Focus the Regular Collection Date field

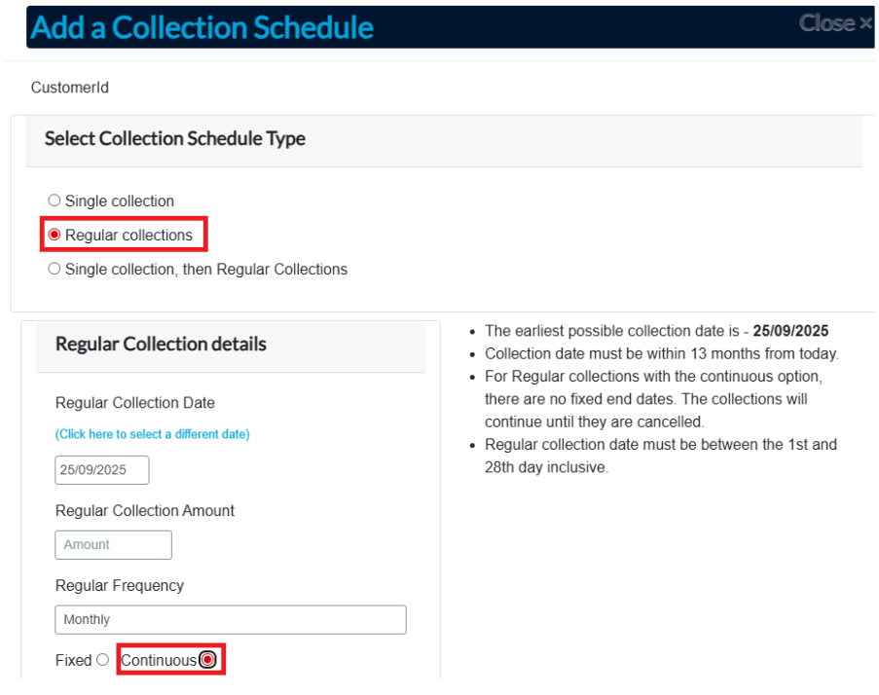pyautogui.click(x=102, y=470)
